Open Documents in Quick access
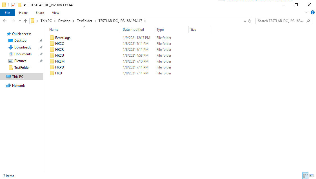Image resolution: width=316 pixels, height=179 pixels. coord(23,54)
